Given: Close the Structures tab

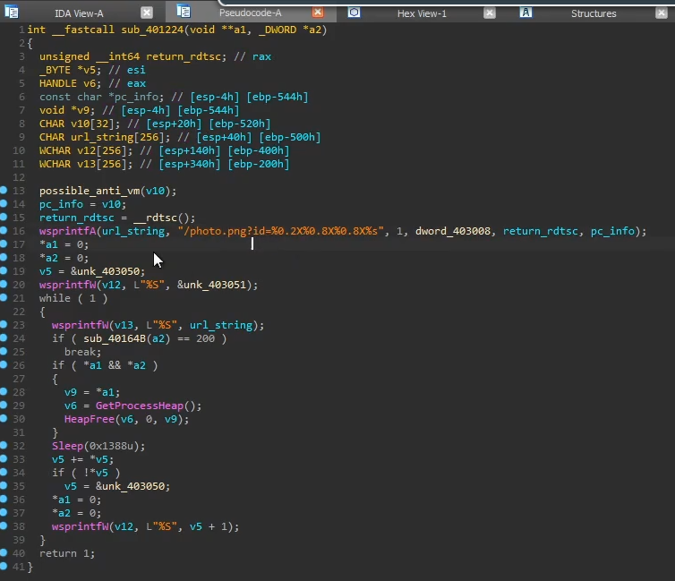Looking at the screenshot, I should [662, 13].
